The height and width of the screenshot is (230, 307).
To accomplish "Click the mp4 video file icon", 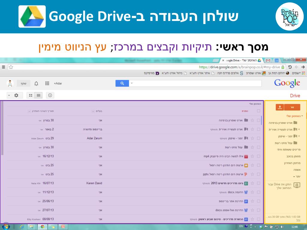I will click(246, 156).
